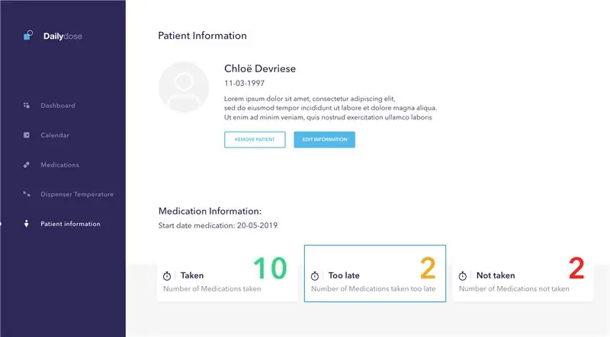Click the stopwatch icon beside Not taken

pyautogui.click(x=463, y=276)
